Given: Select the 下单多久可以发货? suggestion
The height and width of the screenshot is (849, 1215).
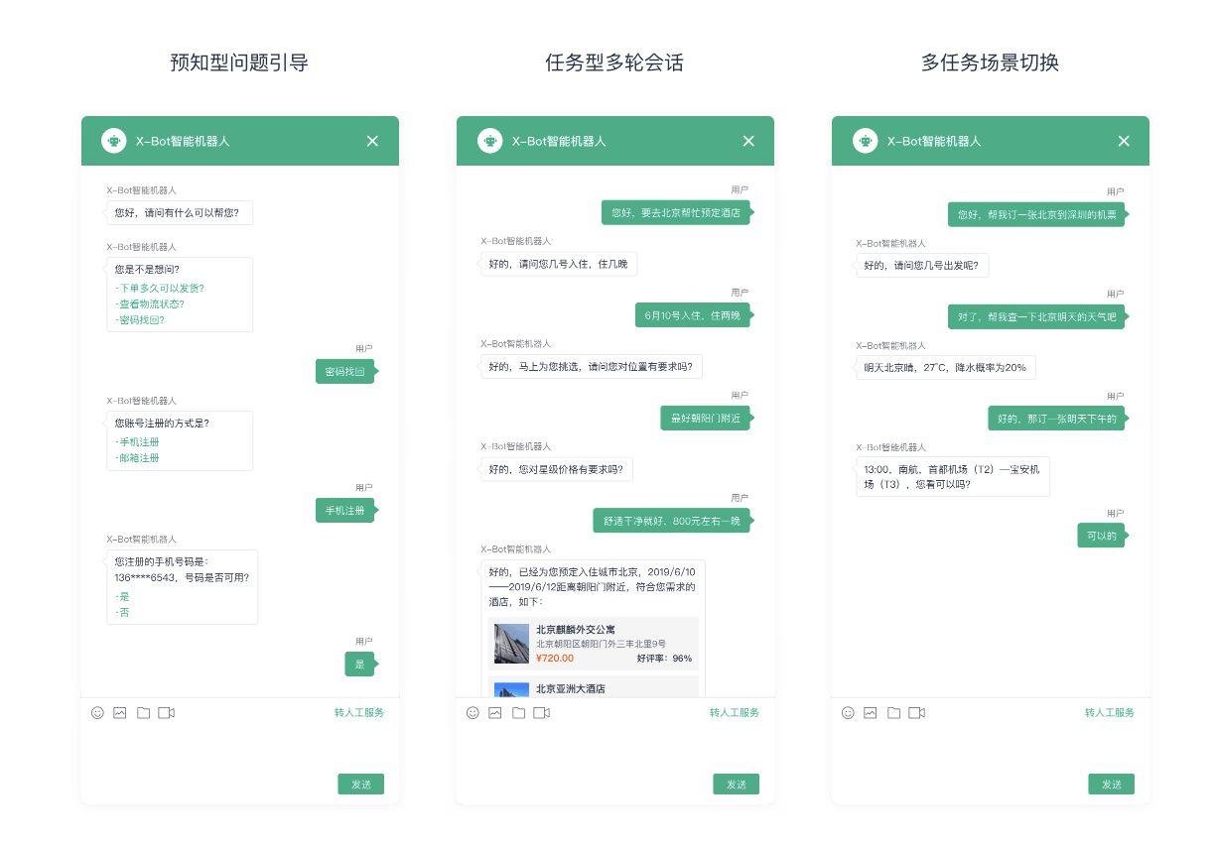Looking at the screenshot, I should pos(160,289).
